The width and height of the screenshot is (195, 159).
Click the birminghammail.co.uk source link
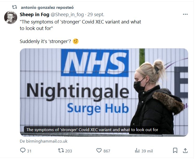pos(44,141)
